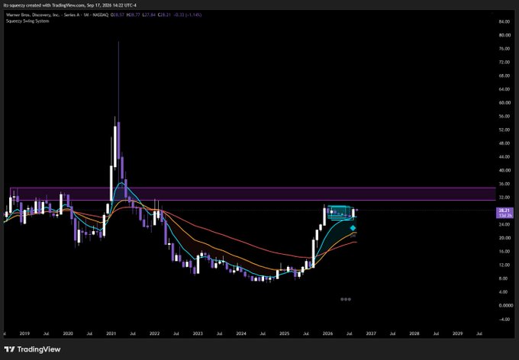Click the 2019 label on the time axis
This screenshot has height=360, width=519.
coord(24,334)
